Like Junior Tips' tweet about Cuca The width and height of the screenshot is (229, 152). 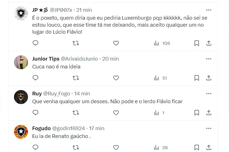tap(116, 78)
